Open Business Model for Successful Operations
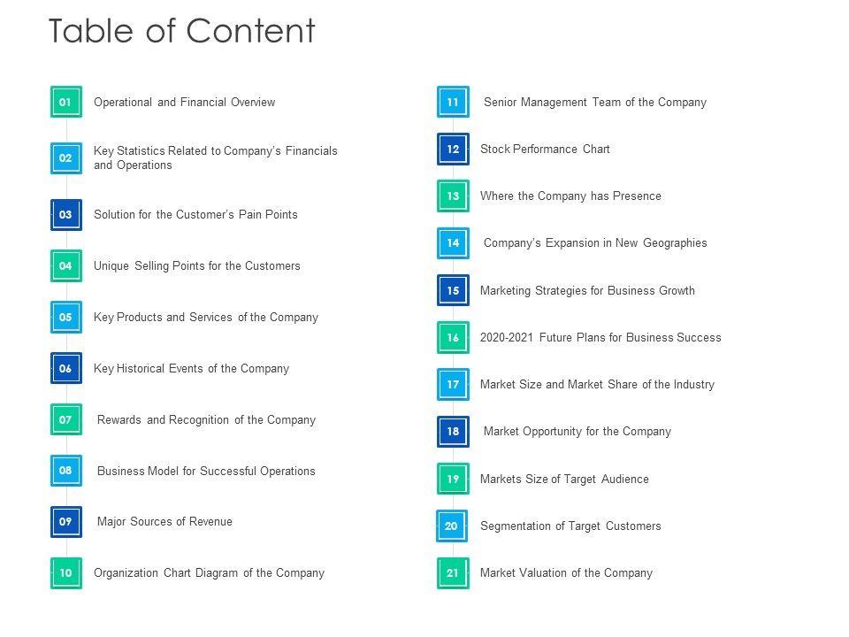The image size is (849, 637). [206, 472]
